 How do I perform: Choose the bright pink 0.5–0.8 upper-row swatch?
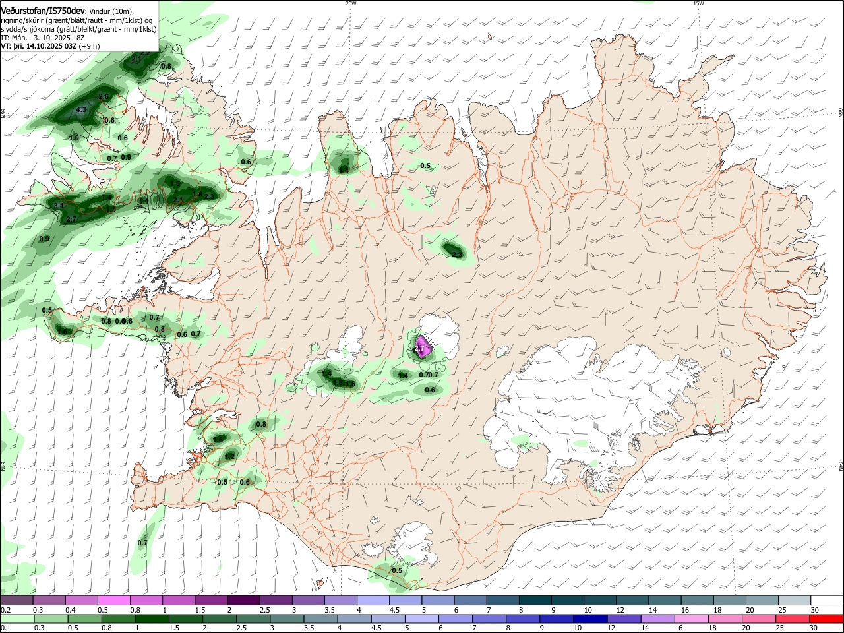(x=113, y=600)
